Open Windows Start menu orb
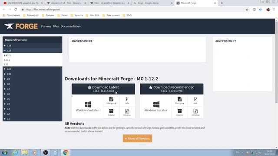278x156 pixels. coord(5,153)
